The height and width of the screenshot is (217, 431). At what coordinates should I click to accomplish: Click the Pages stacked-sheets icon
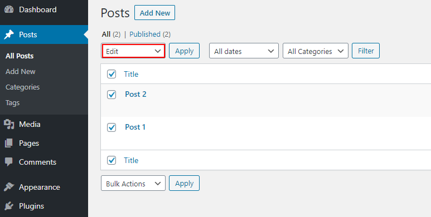pyautogui.click(x=9, y=143)
